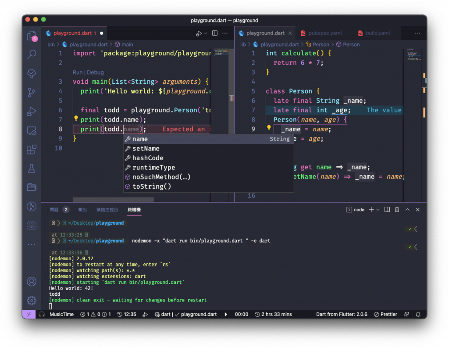Click the Debug CodeLens link
The height and width of the screenshot is (348, 449).
click(x=95, y=72)
